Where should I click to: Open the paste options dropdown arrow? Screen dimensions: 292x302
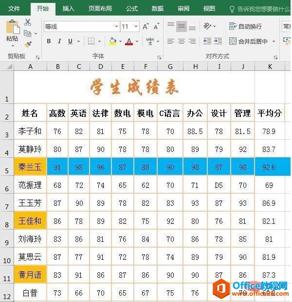[13, 46]
